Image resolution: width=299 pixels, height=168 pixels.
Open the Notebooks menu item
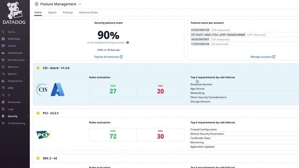point(14,102)
